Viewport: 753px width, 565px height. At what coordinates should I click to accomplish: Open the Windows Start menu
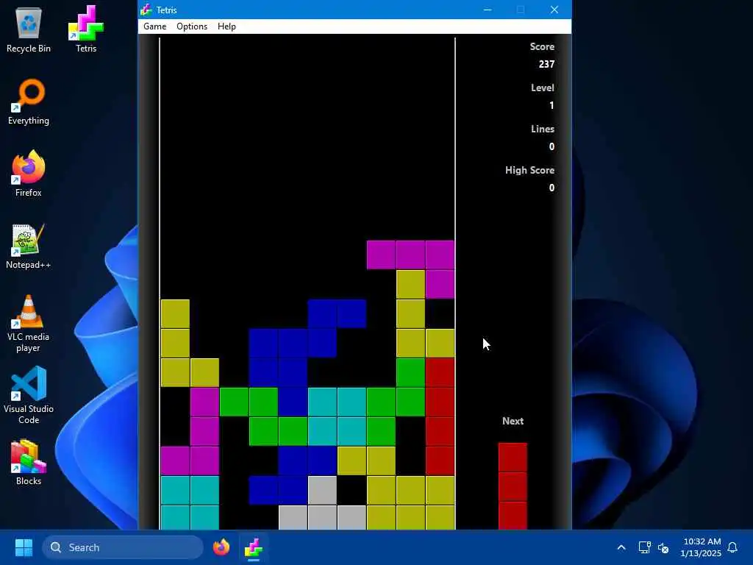(24, 547)
